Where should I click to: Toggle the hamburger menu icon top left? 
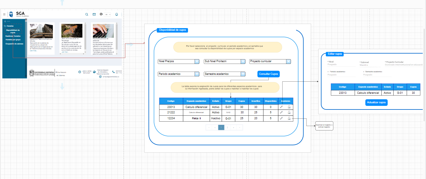[x=4, y=14]
